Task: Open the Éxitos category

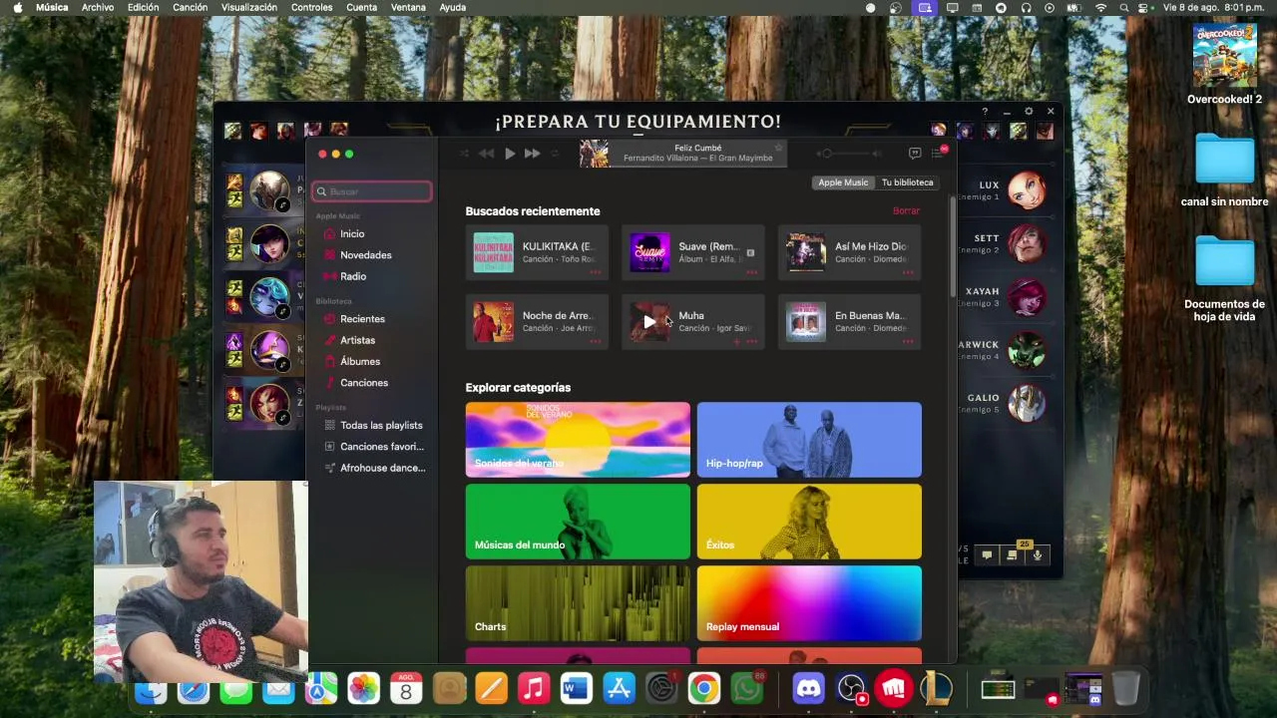Action: click(809, 522)
